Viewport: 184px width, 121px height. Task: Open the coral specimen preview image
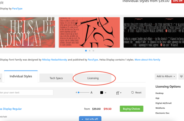pyautogui.click(x=89, y=32)
